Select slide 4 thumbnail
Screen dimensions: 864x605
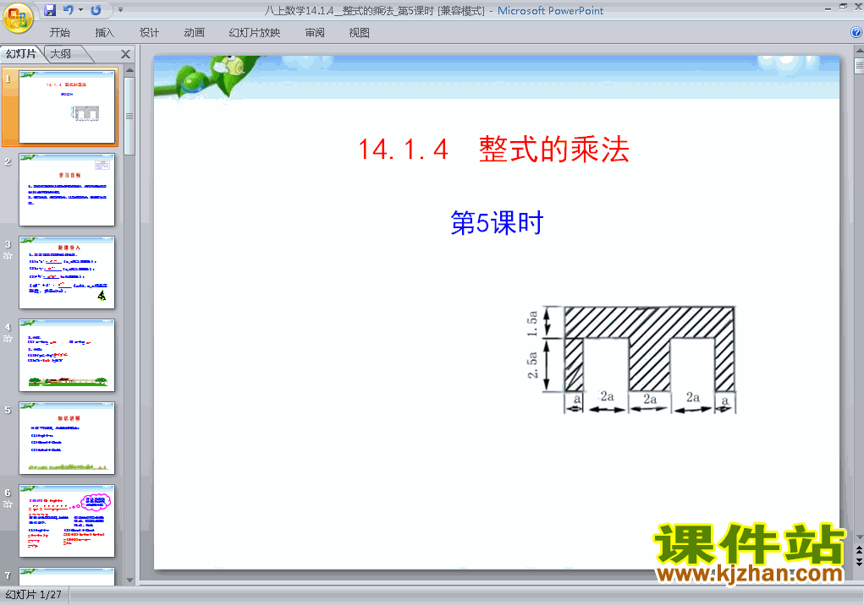click(x=67, y=355)
